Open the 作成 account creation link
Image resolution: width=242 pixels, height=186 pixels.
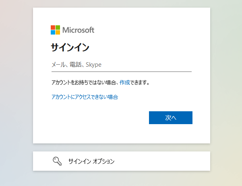tap(125, 82)
